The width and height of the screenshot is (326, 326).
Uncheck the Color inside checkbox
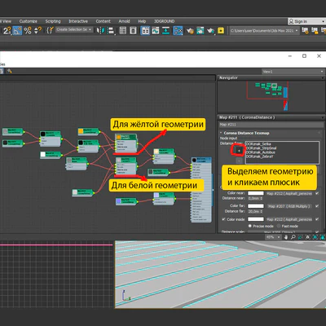click(x=223, y=219)
